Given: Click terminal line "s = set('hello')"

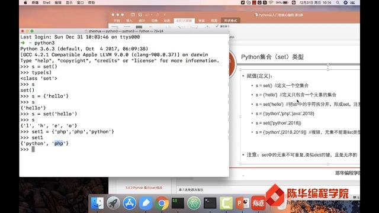Looking at the screenshot, I should 54,114.
